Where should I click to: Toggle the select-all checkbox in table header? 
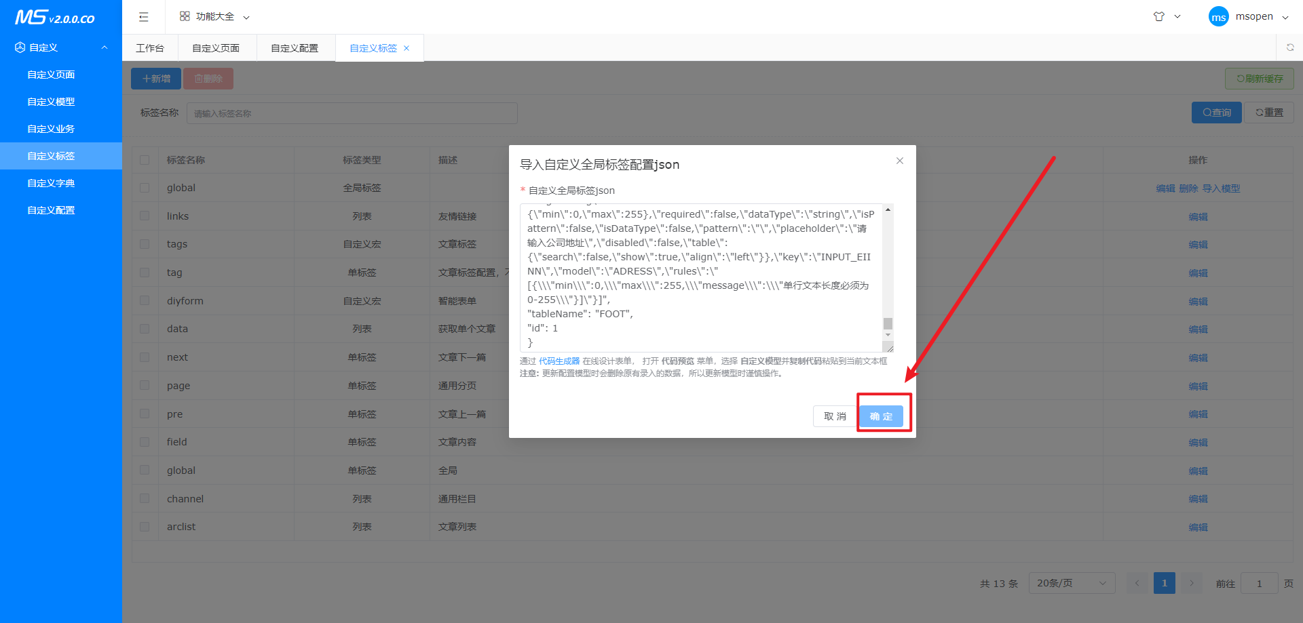145,160
